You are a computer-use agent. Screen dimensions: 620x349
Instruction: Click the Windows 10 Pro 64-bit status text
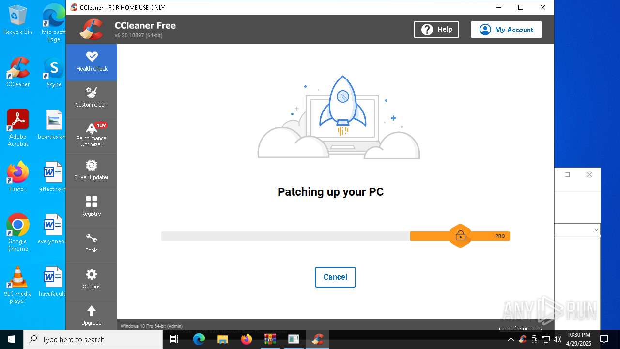click(152, 326)
